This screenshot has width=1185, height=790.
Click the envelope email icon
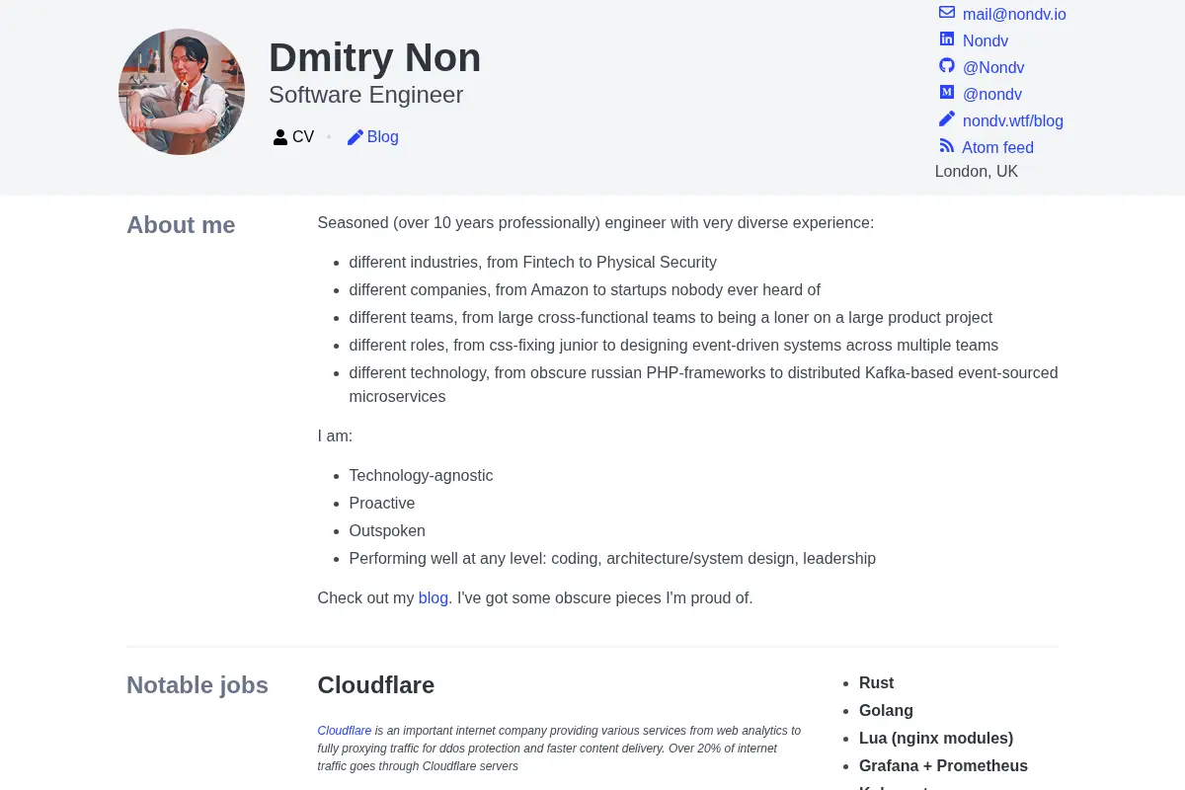[947, 13]
